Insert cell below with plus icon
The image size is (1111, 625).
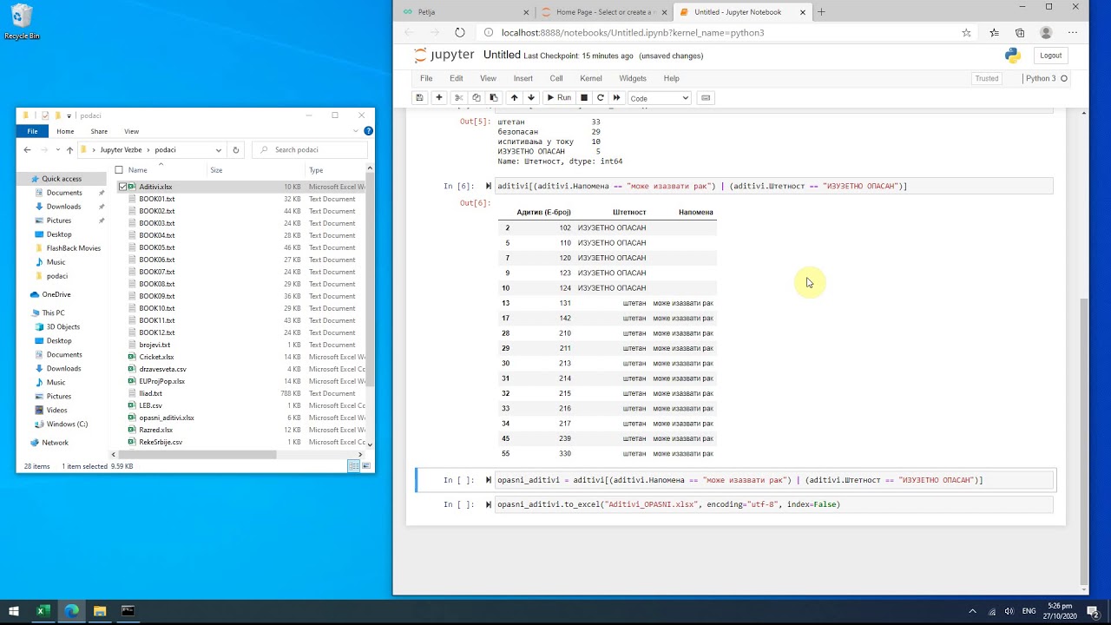point(439,98)
